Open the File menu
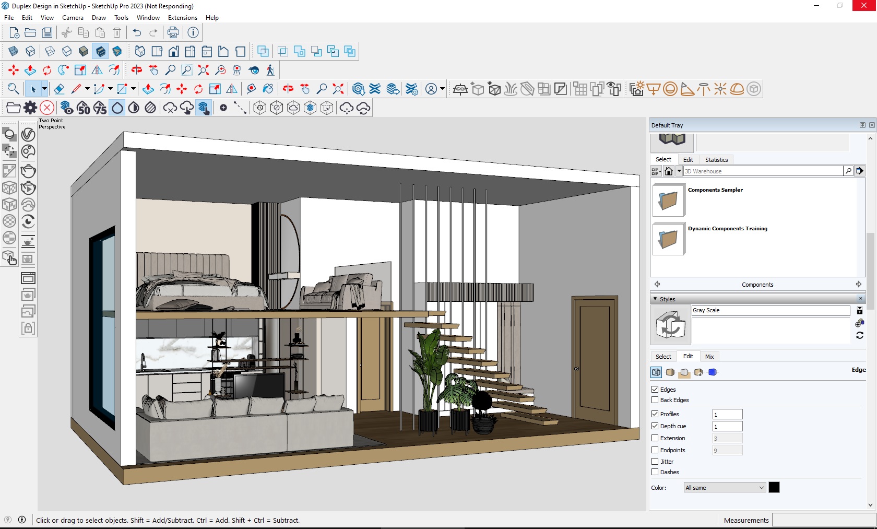Viewport: 877px width, 529px height. (x=9, y=18)
